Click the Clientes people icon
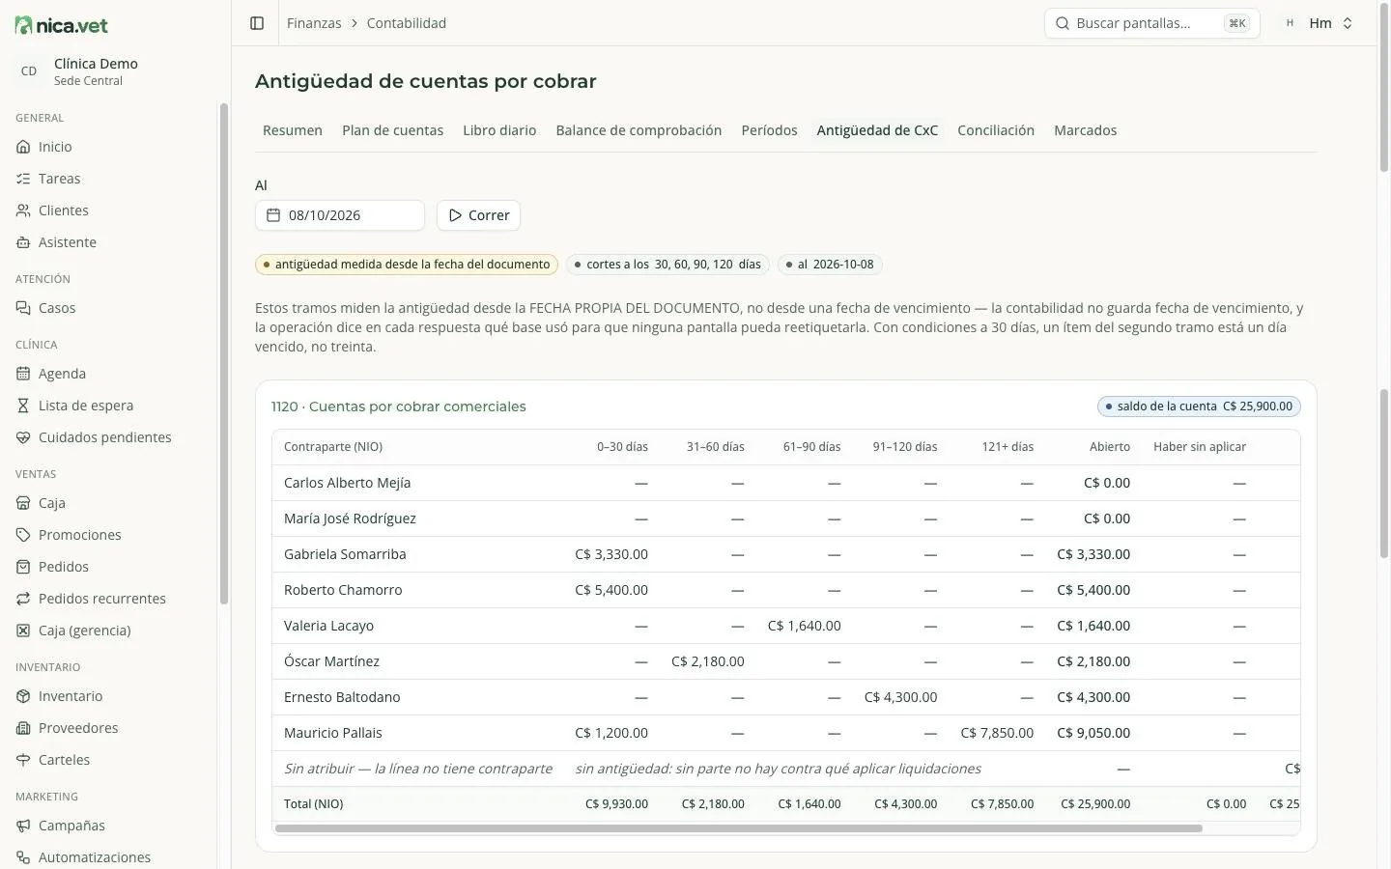 [23, 210]
